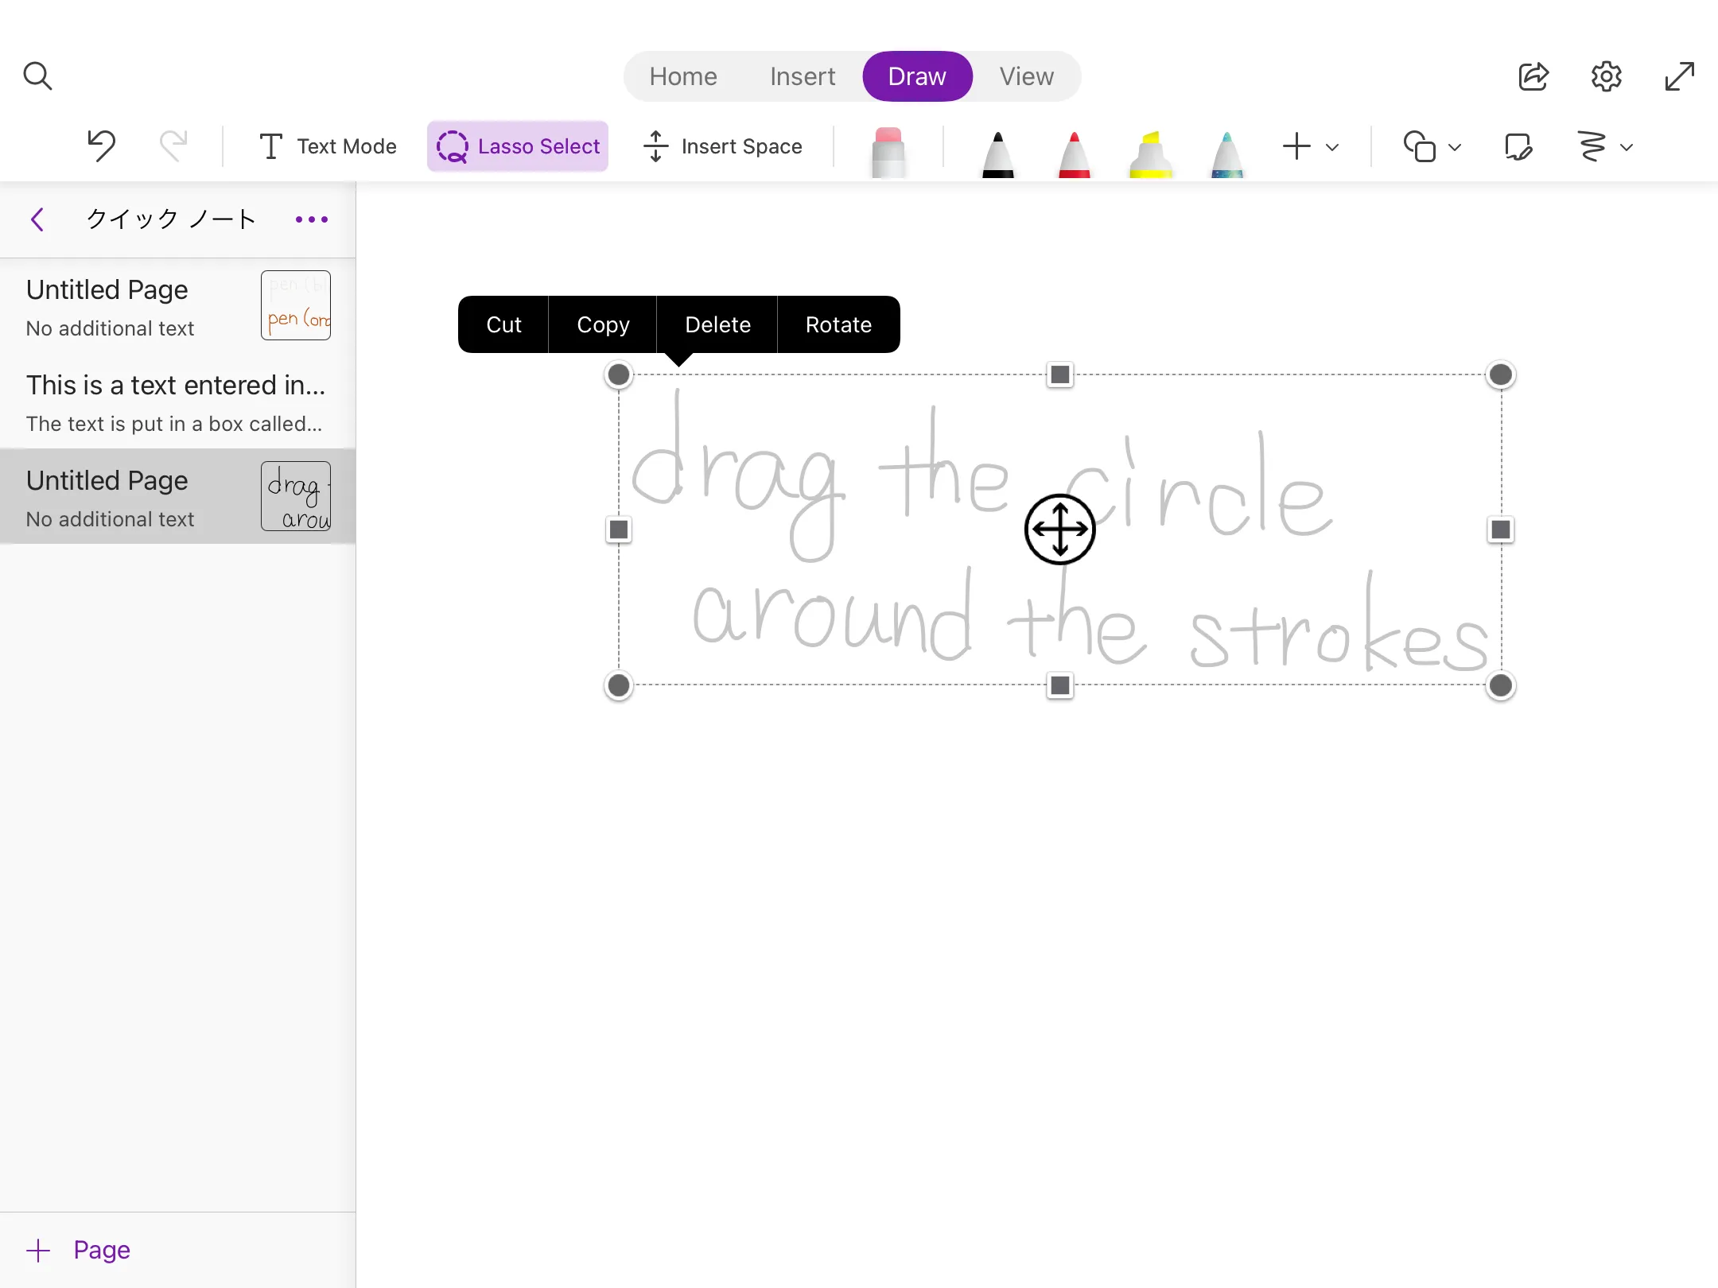Expand the ink replay dropdown arrow
This screenshot has height=1288, width=1718.
[1627, 147]
